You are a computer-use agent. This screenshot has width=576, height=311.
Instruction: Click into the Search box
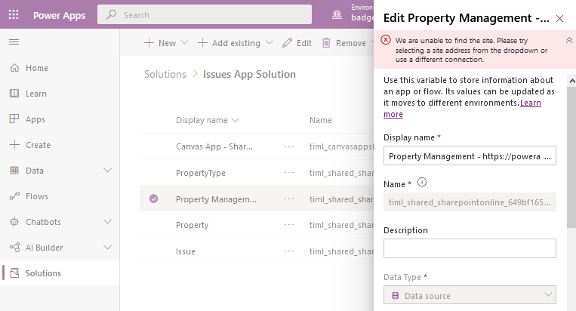205,14
